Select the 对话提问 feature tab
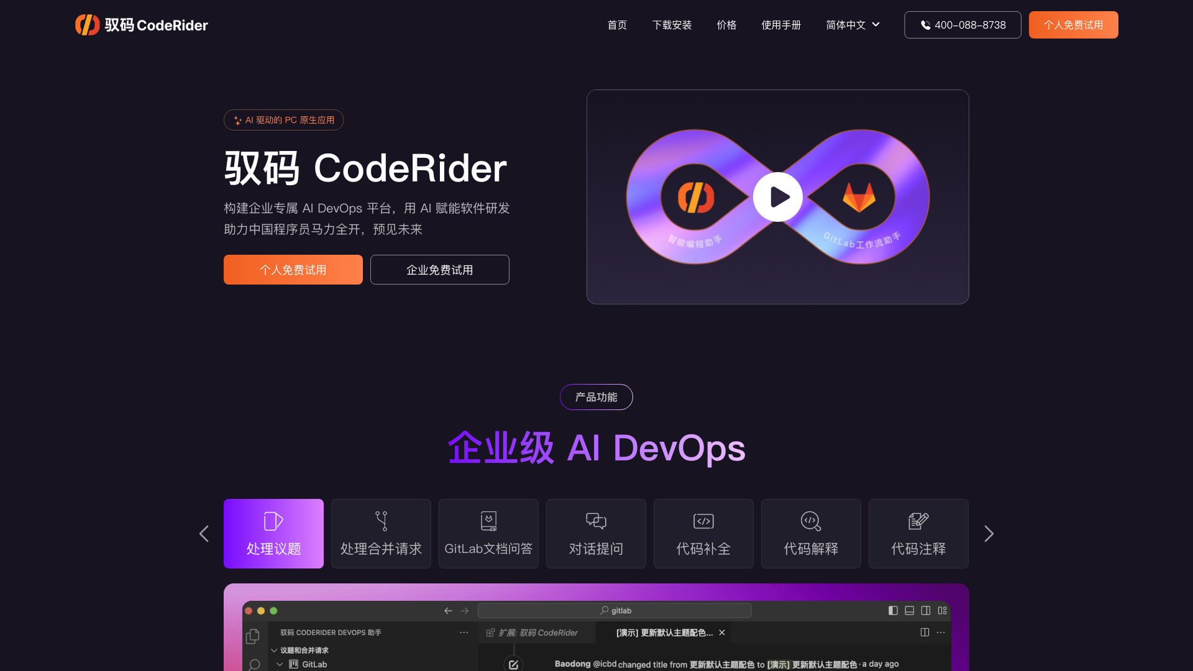 (596, 534)
